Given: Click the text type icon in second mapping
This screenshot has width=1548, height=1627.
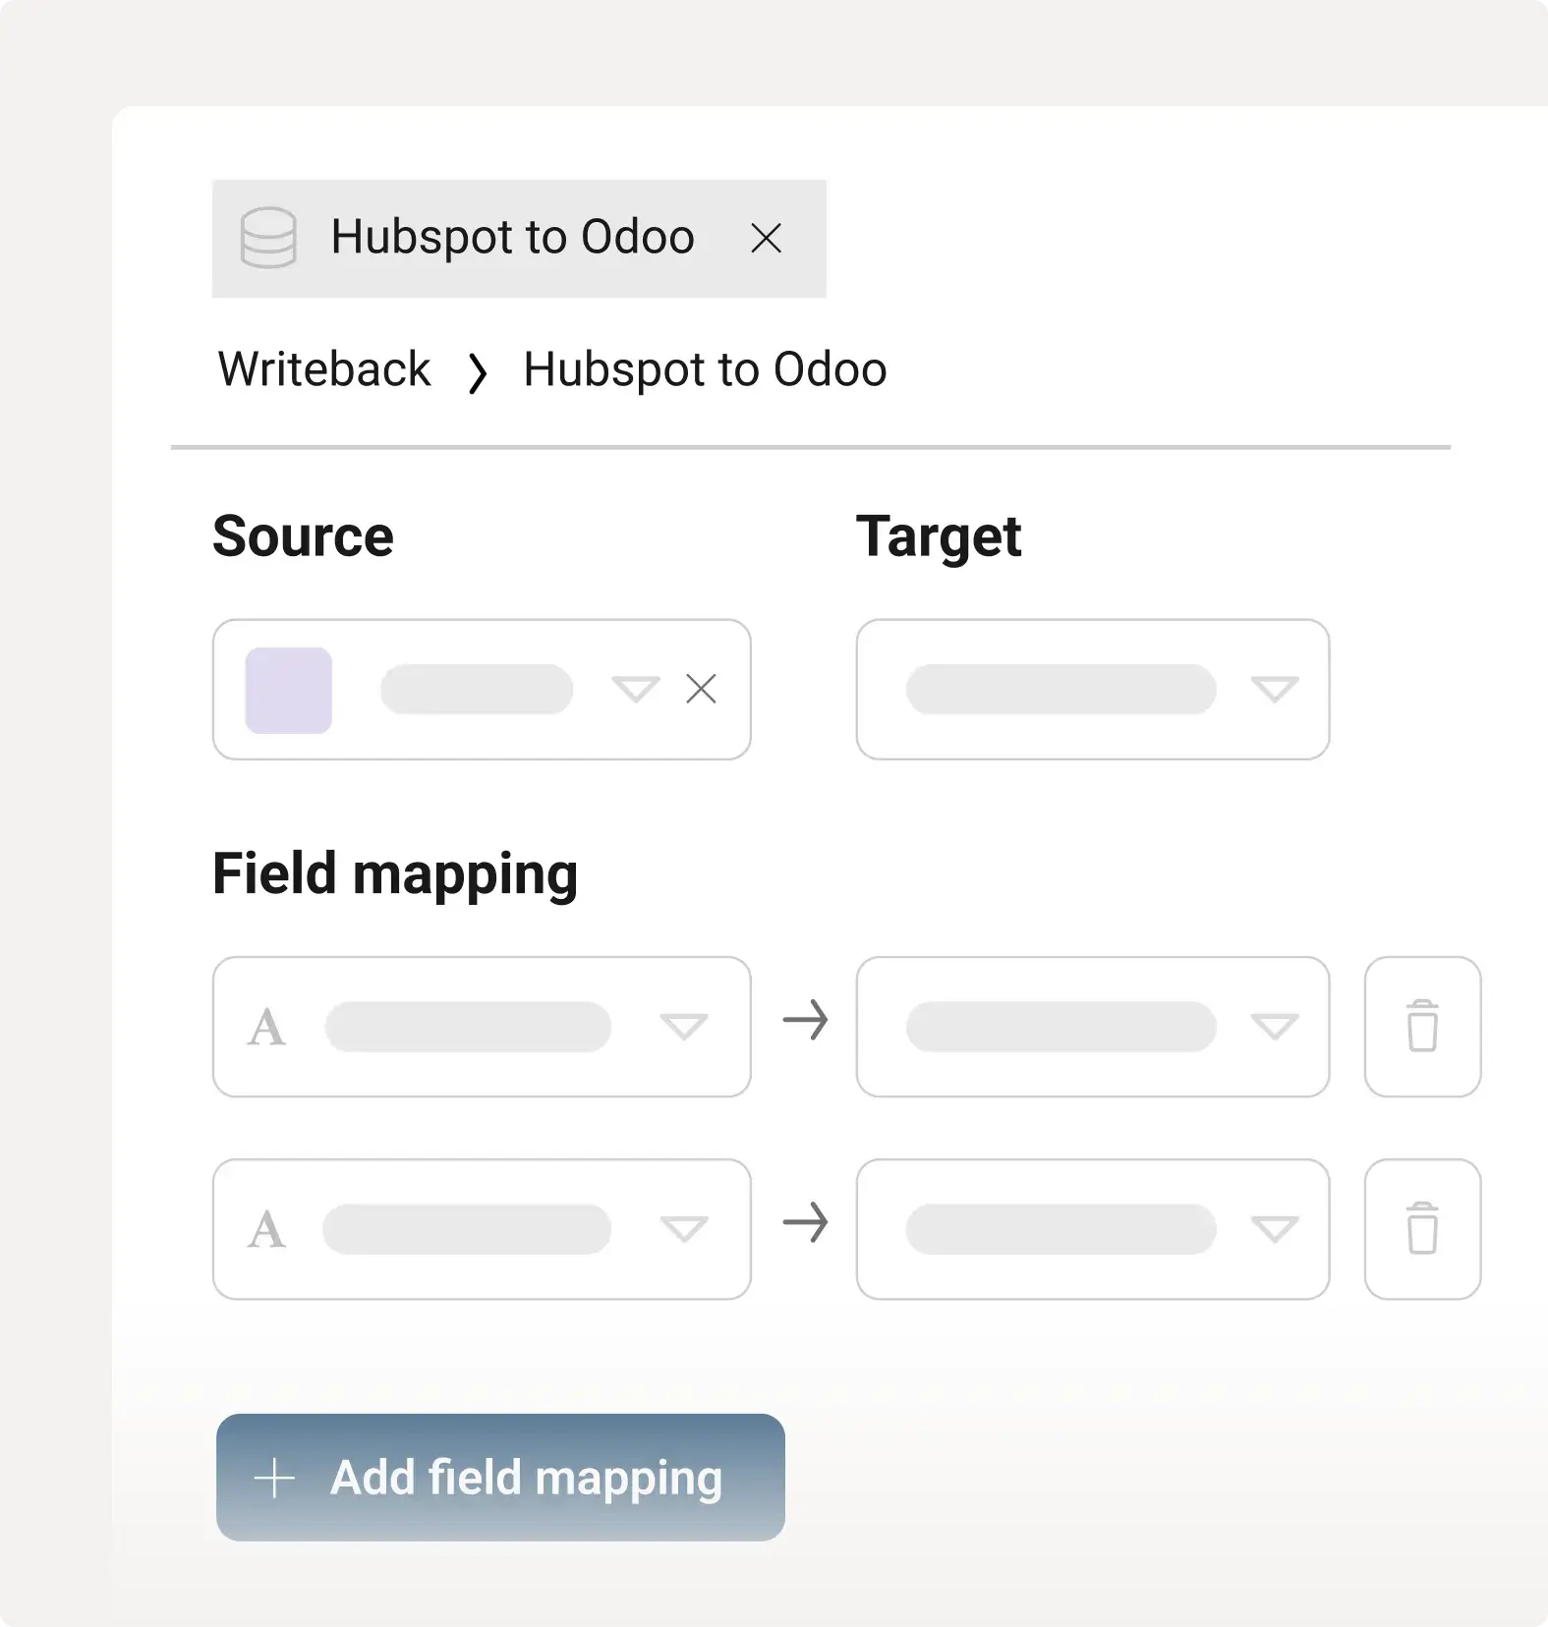Looking at the screenshot, I should coord(266,1230).
